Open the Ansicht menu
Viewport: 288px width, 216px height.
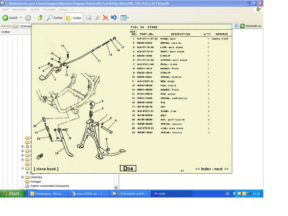35,10
